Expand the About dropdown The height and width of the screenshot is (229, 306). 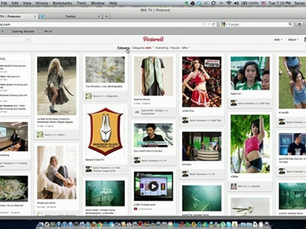tap(293, 39)
